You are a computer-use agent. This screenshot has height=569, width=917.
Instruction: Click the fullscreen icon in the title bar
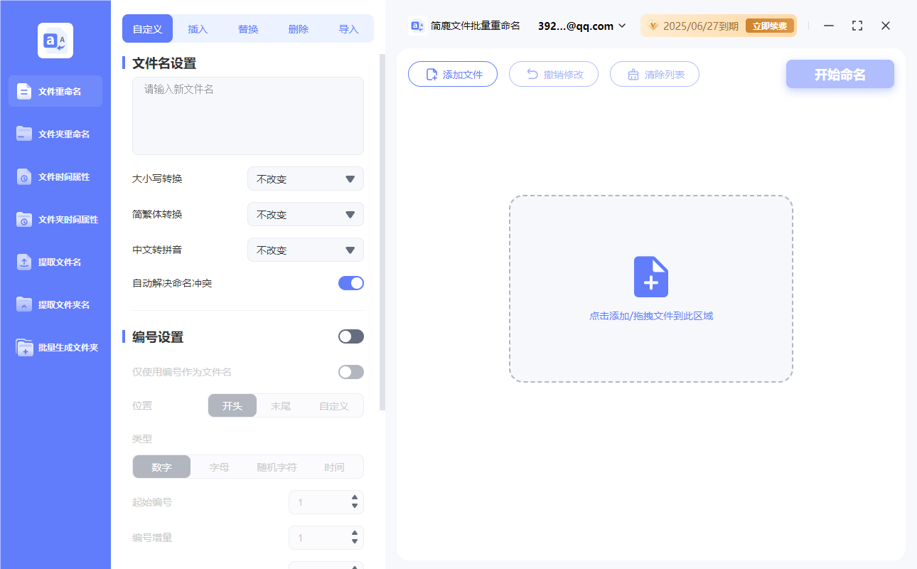(x=857, y=26)
